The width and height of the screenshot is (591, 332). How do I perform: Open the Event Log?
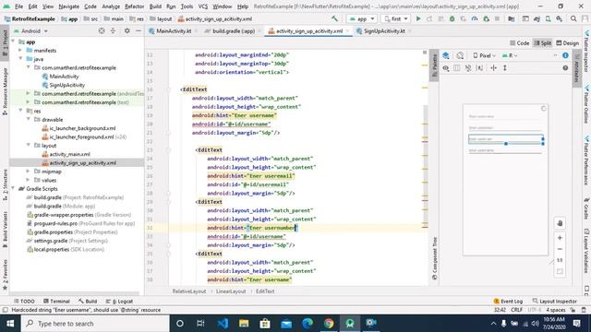508,302
